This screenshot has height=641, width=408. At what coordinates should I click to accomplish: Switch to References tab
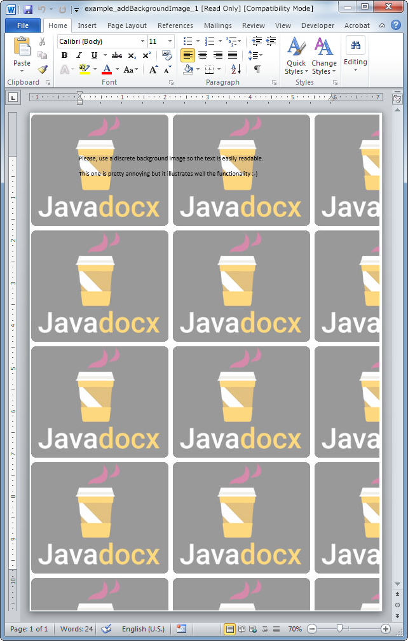coord(175,25)
